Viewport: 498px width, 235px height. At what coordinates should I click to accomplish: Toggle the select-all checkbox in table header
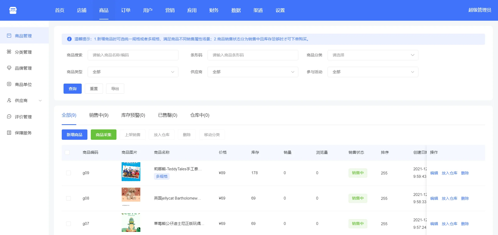click(67, 152)
